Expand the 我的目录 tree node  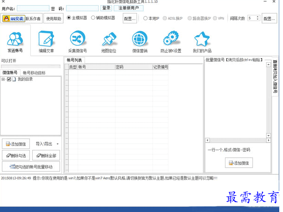pos(3,79)
